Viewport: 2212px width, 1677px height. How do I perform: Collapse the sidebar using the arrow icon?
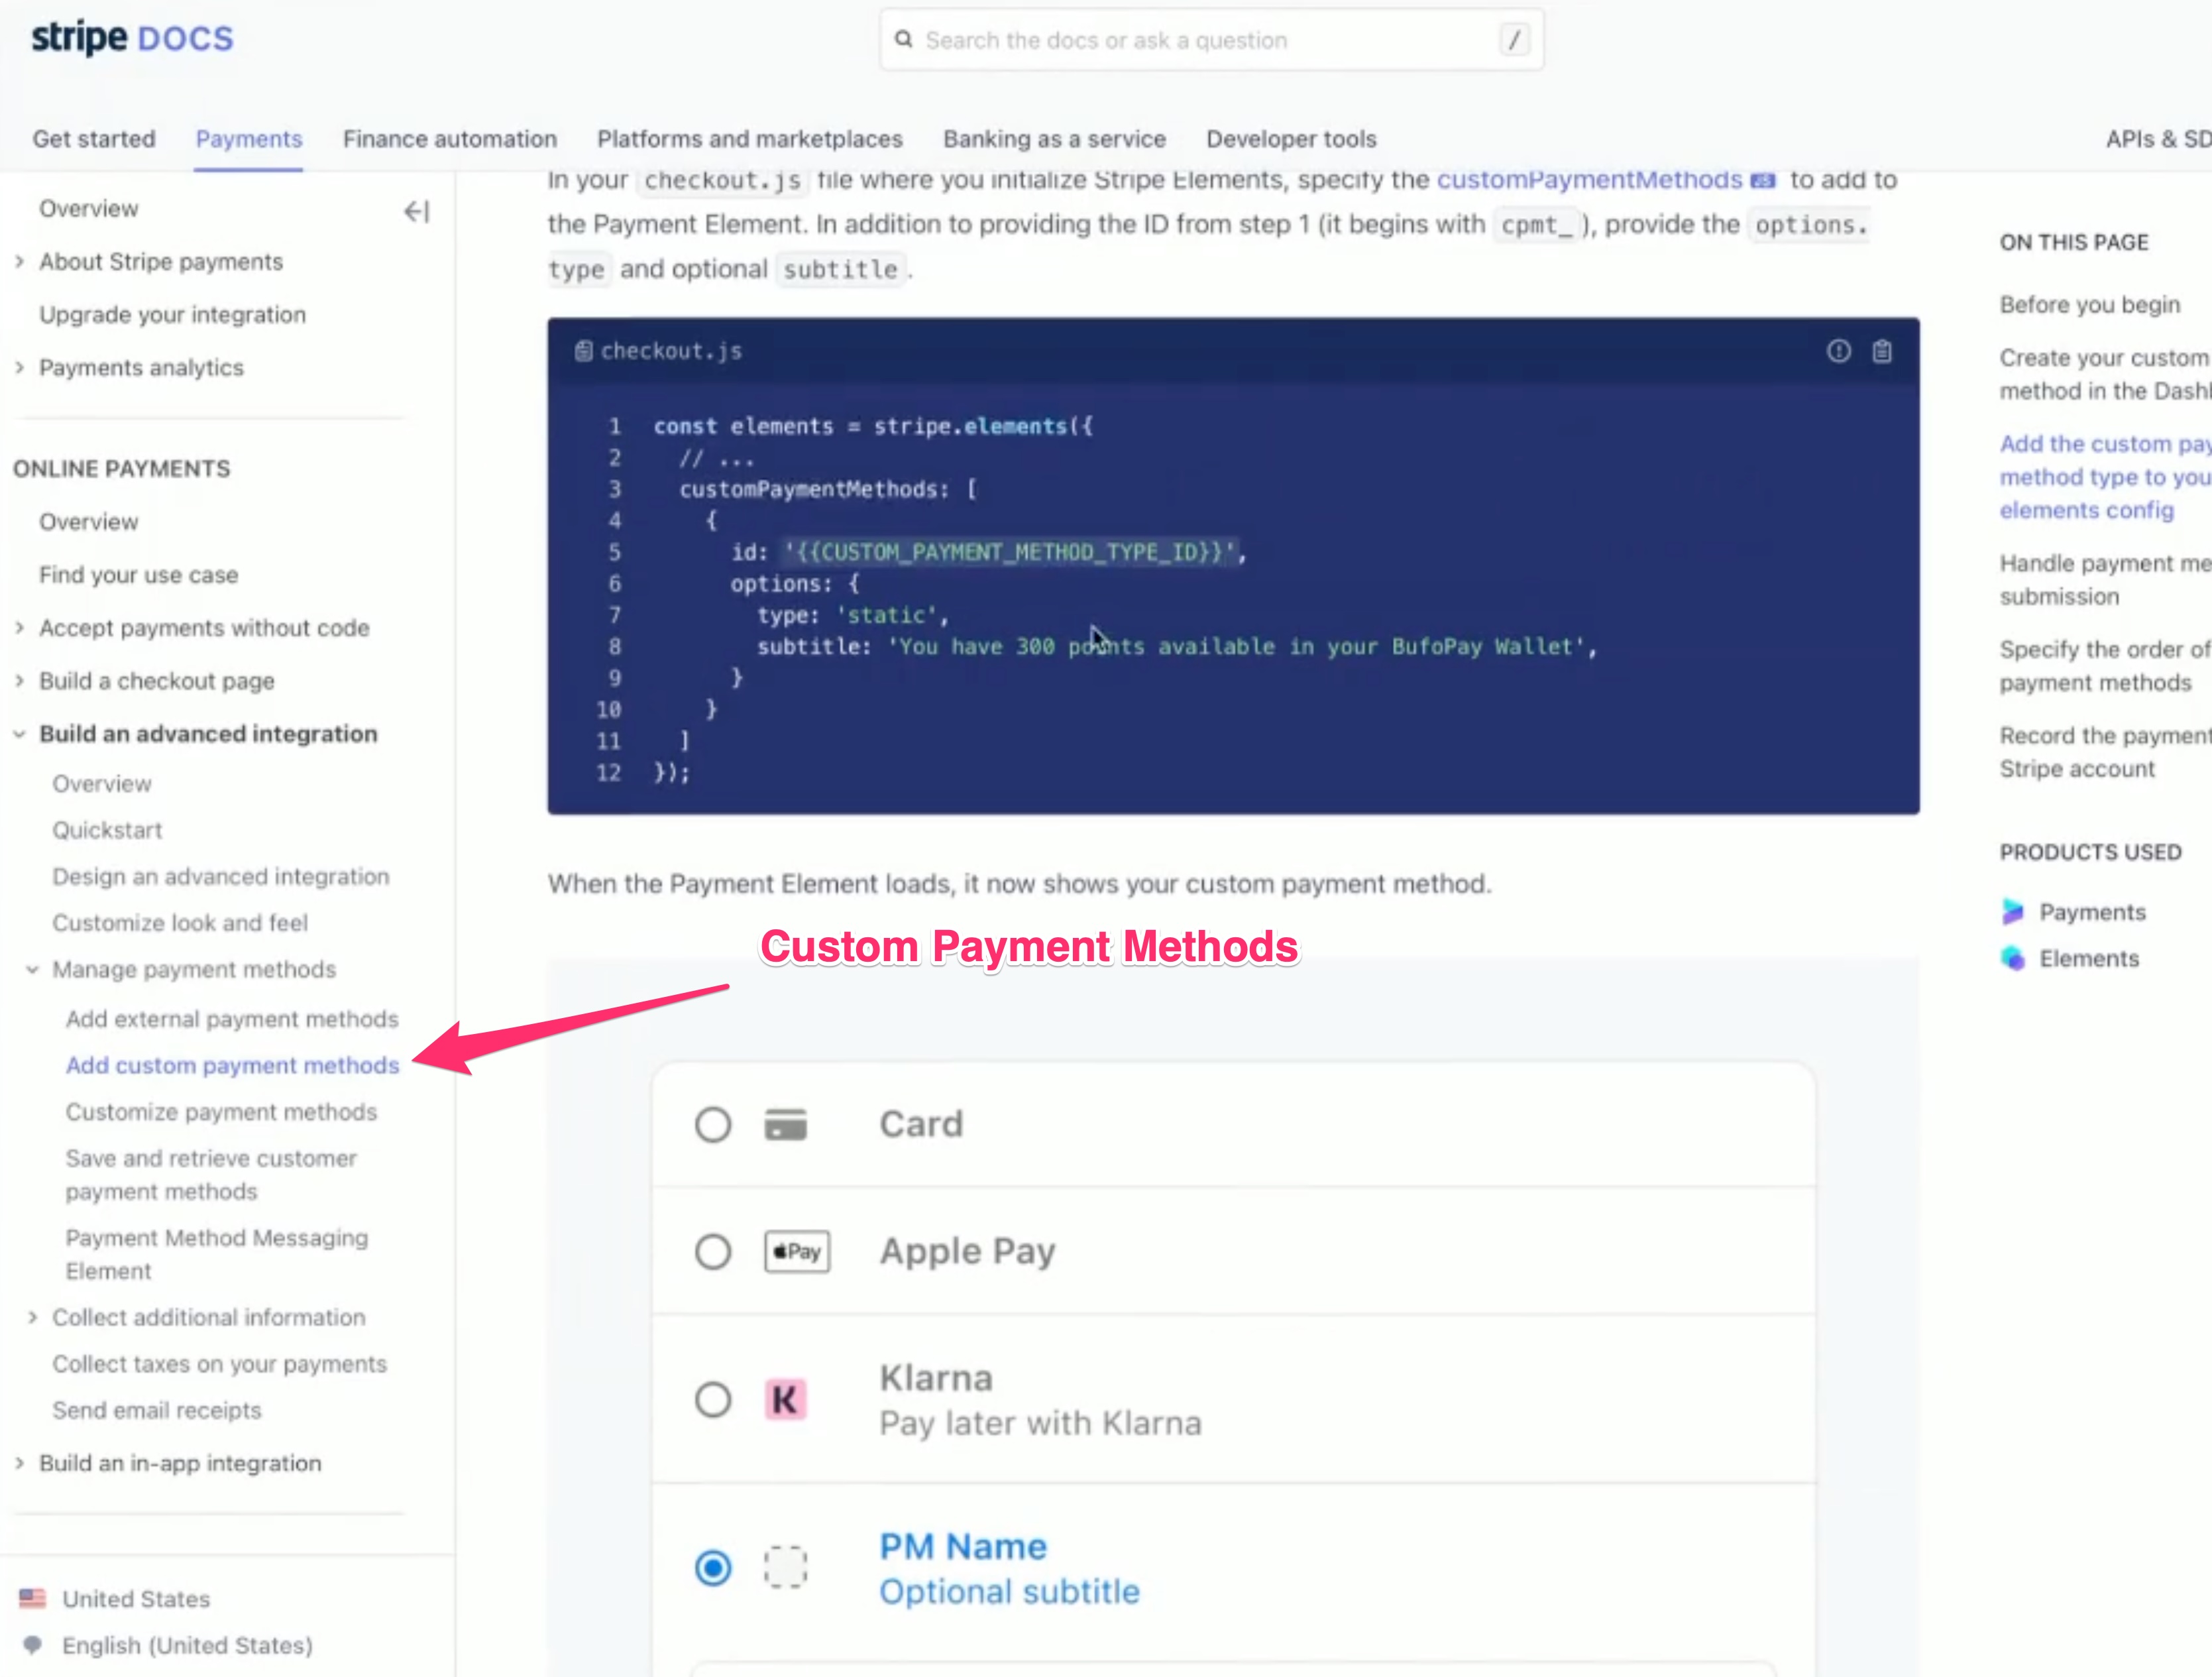coord(415,211)
